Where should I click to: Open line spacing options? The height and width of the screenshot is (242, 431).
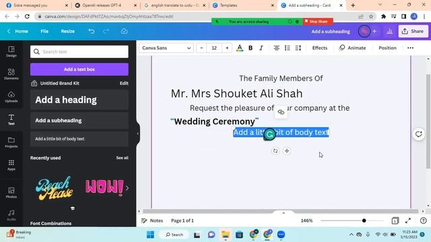pyautogui.click(x=298, y=48)
